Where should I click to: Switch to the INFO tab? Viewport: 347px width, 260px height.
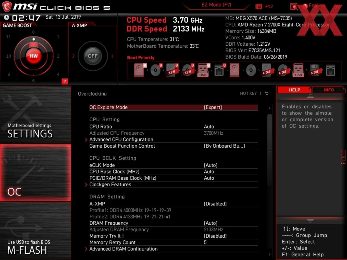(x=329, y=90)
